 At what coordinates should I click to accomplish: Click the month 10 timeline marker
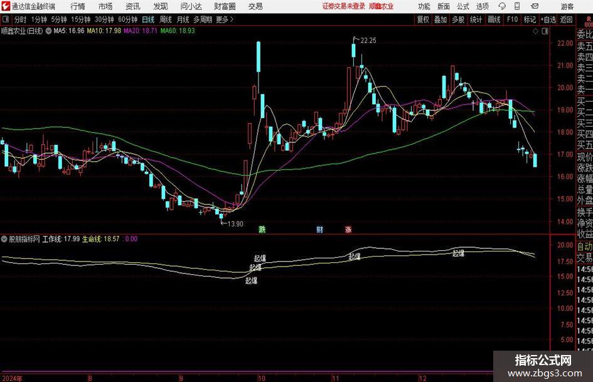[261, 378]
